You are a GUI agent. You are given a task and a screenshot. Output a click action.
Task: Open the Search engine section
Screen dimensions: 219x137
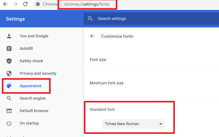click(33, 98)
